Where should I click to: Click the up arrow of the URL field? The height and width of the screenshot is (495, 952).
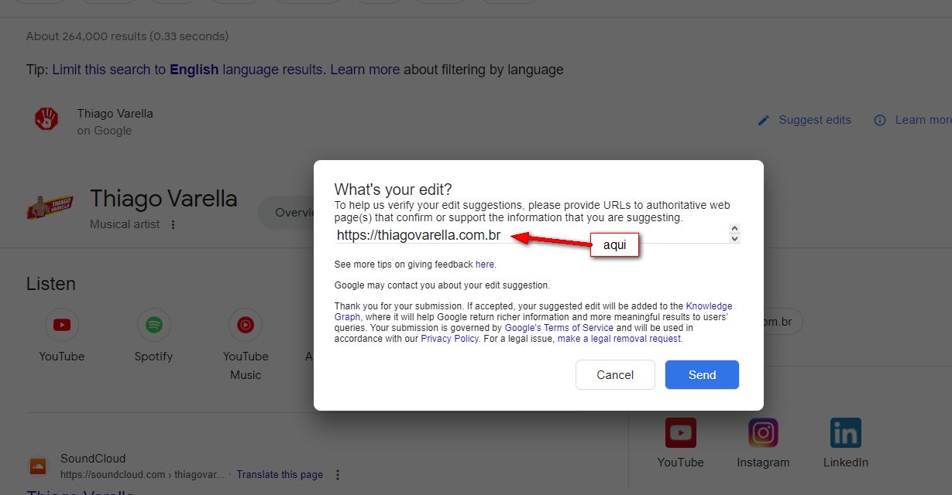point(735,229)
